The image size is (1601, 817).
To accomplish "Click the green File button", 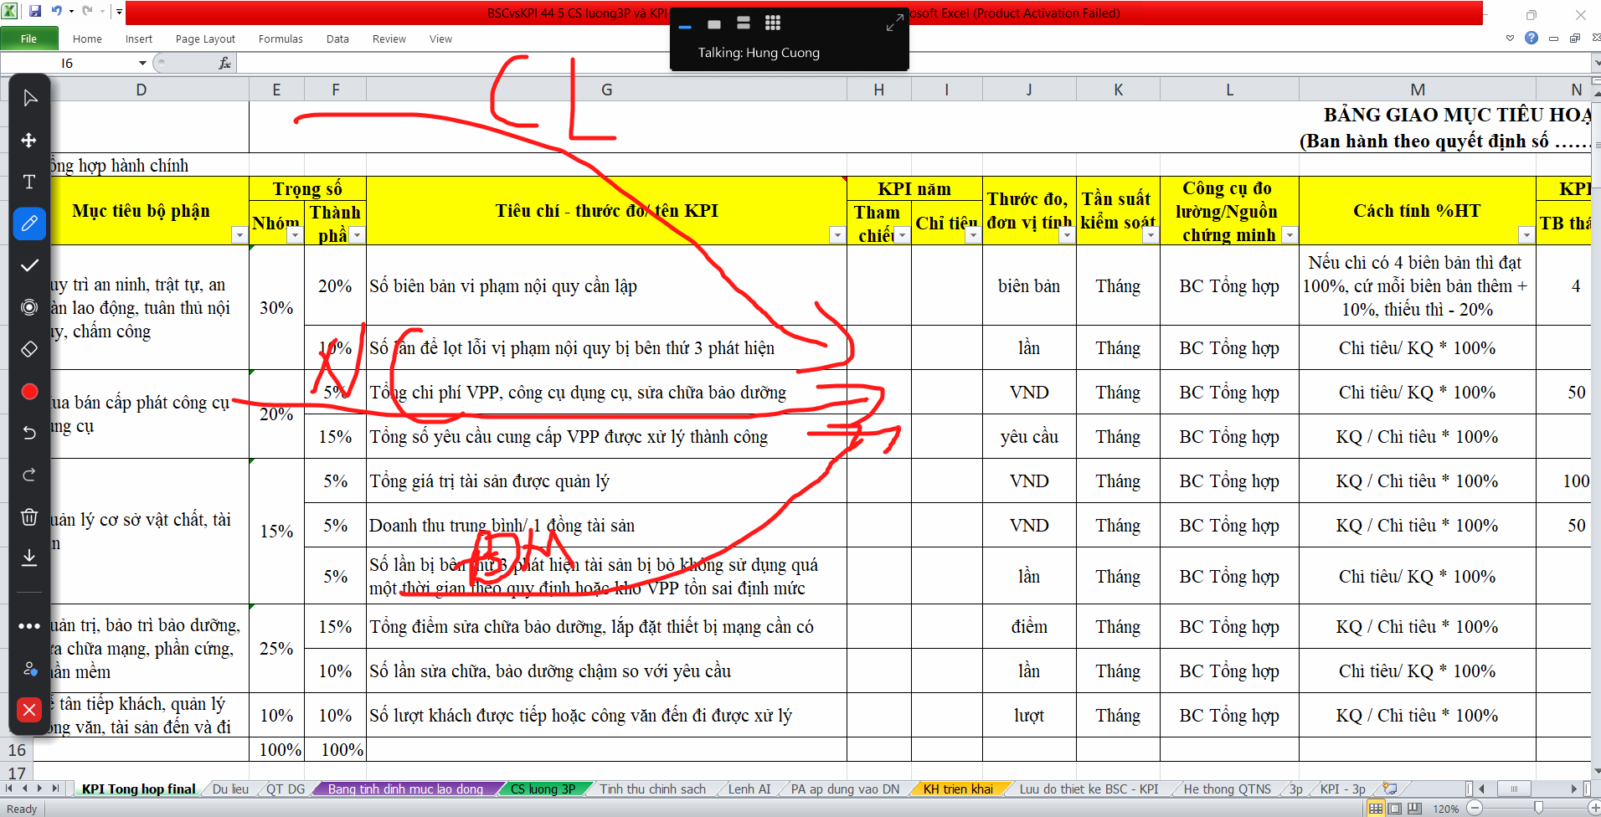I will [x=28, y=39].
